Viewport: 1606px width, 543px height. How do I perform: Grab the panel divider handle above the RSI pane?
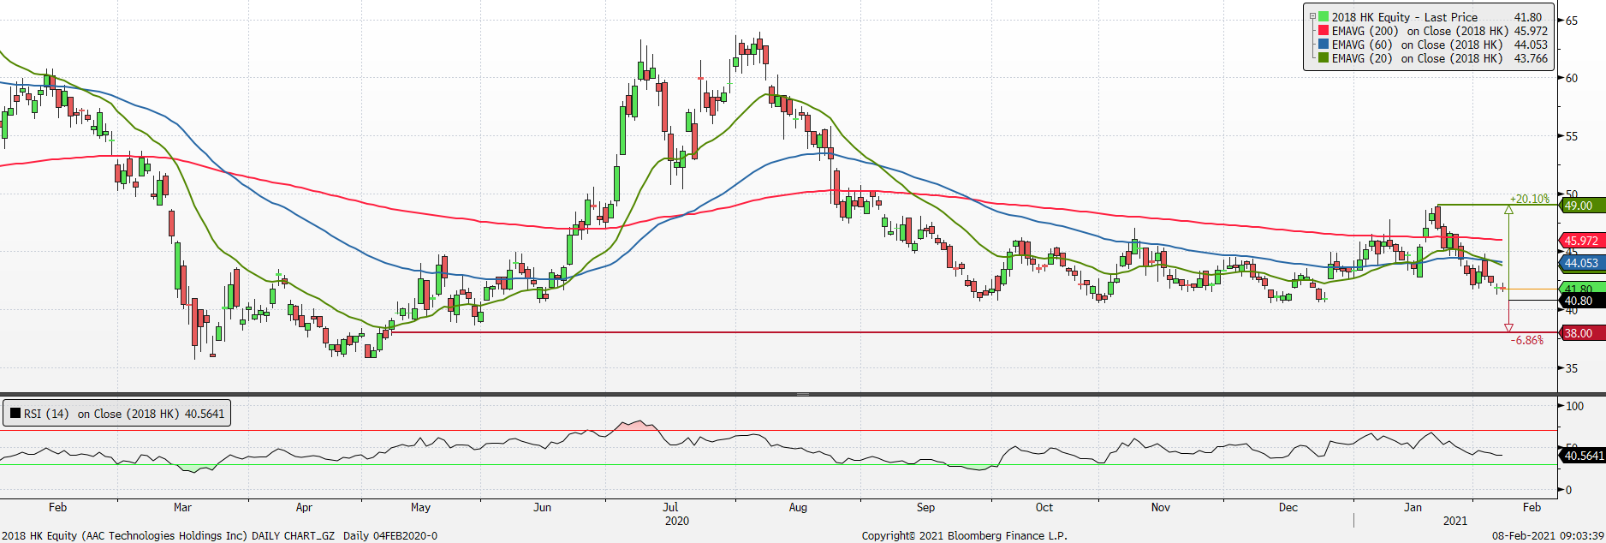803,394
